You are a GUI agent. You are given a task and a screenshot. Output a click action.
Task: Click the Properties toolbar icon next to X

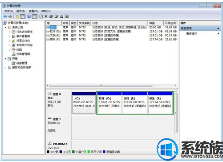point(51,16)
